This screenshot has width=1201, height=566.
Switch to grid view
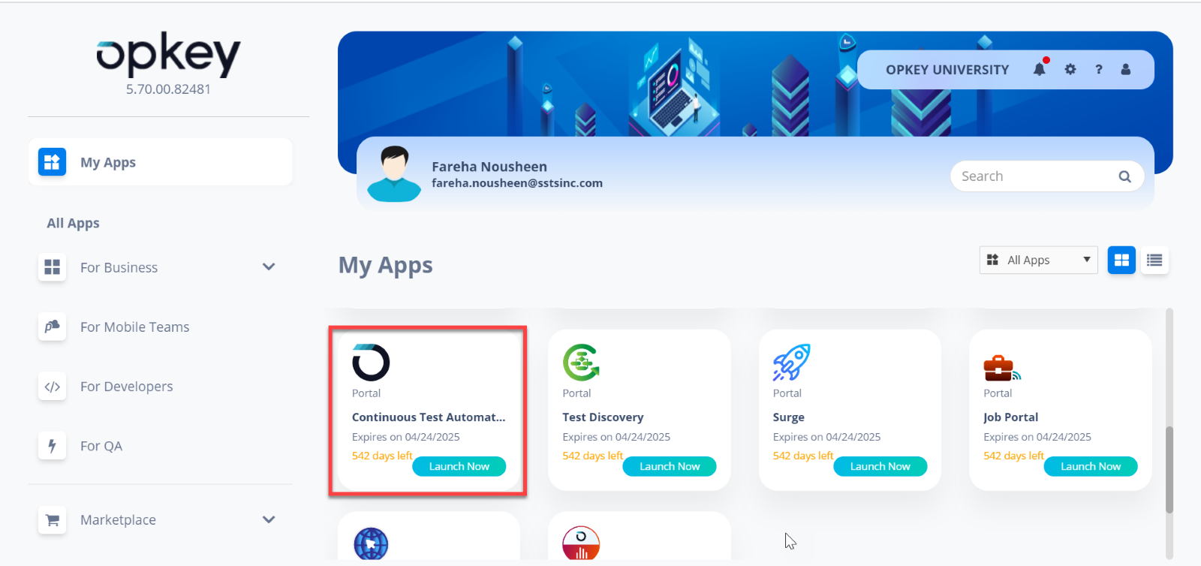point(1121,260)
